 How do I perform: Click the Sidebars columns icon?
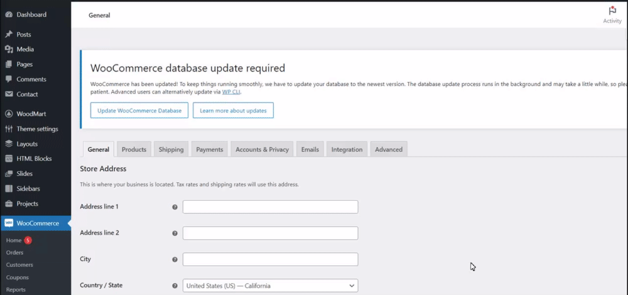9,188
